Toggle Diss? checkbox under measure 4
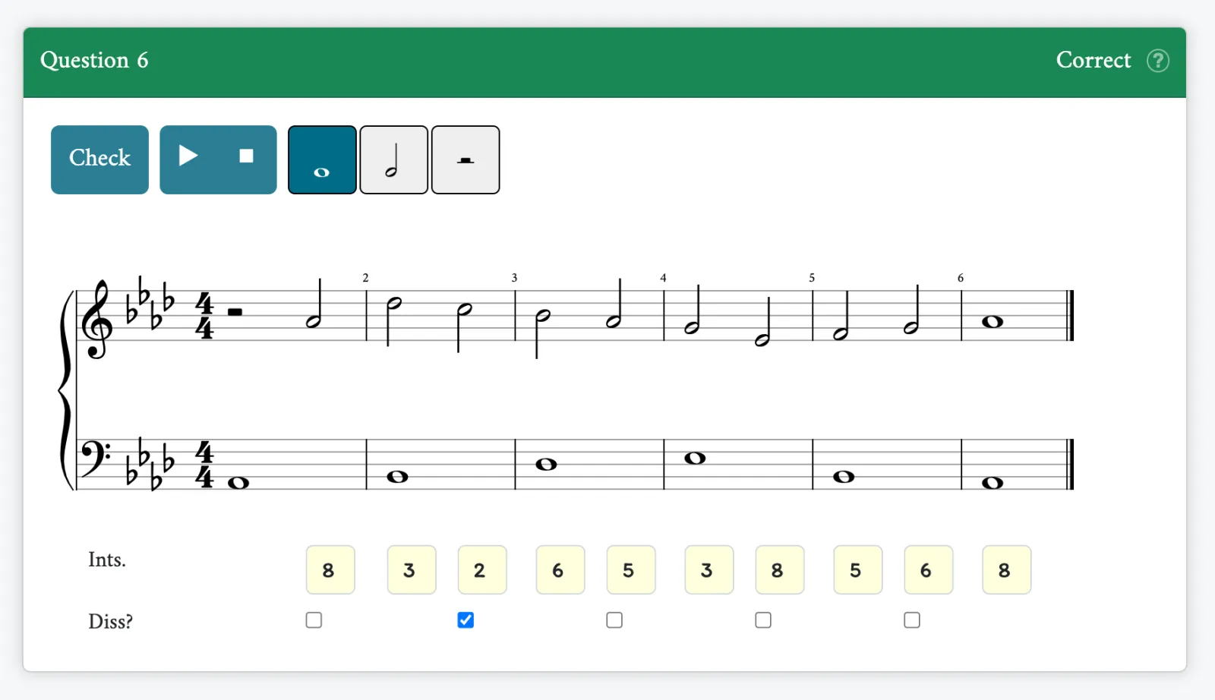1215x700 pixels. 763,620
